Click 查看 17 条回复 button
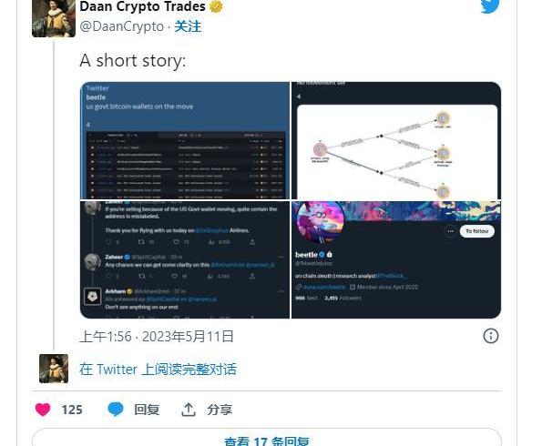This screenshot has height=446, width=542. click(267, 439)
